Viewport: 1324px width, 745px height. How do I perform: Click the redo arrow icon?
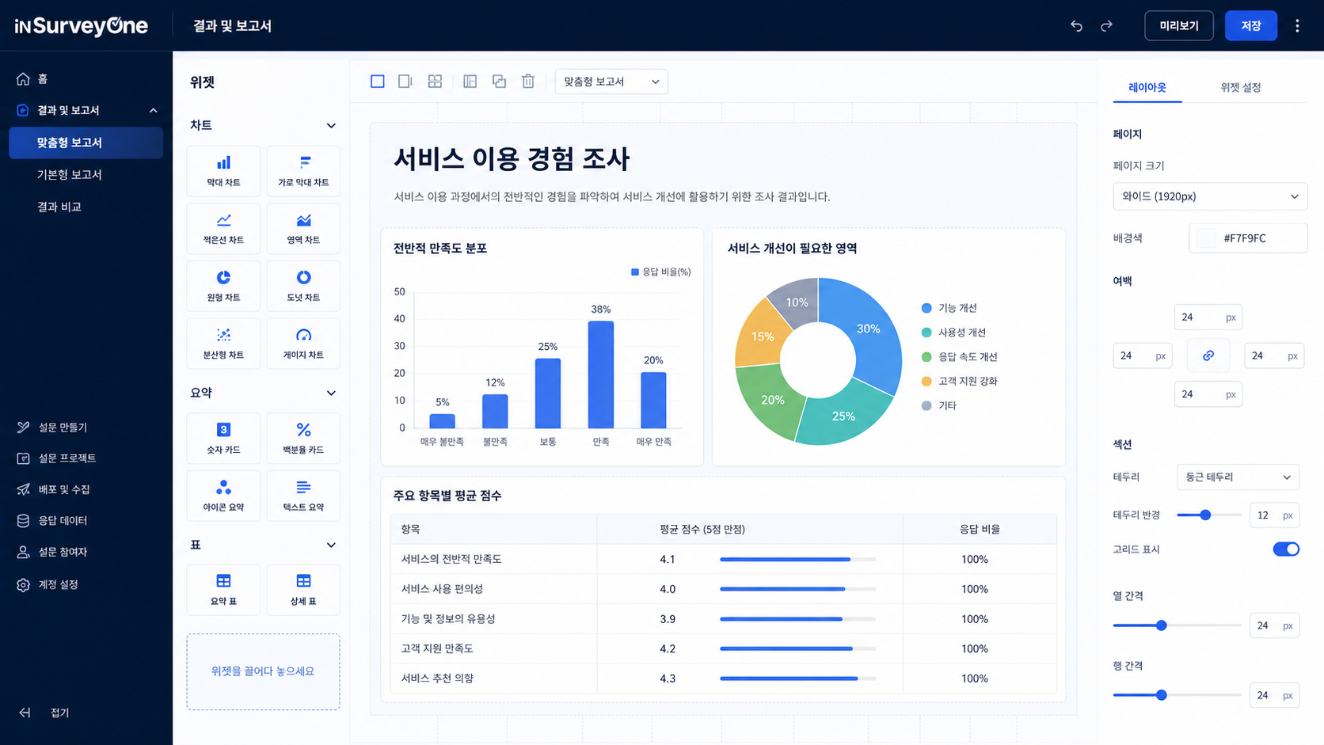[1106, 26]
